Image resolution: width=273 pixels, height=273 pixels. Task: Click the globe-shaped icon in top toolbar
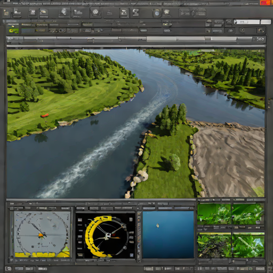[x=95, y=12]
